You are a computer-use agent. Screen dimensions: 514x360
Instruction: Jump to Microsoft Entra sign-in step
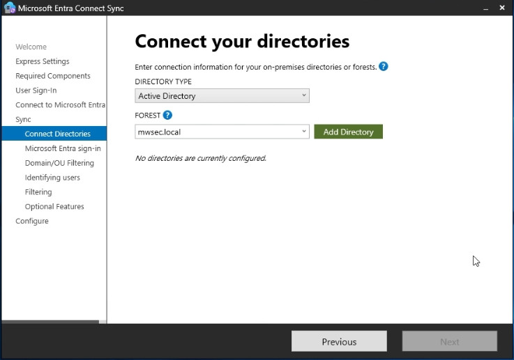click(63, 148)
